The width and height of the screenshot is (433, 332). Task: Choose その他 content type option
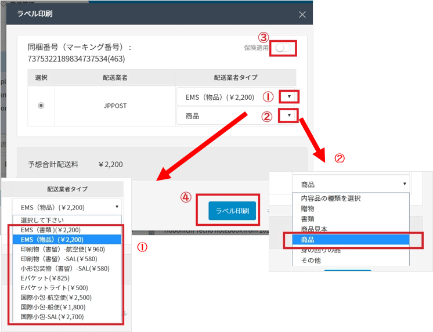coord(351,260)
